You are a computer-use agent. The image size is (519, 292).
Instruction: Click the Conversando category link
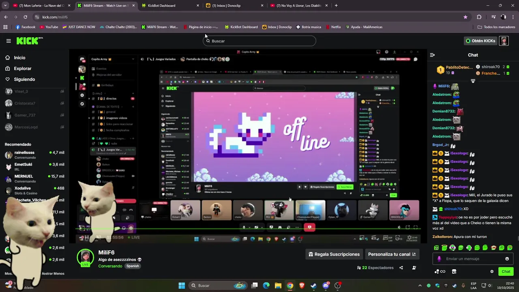pyautogui.click(x=110, y=266)
